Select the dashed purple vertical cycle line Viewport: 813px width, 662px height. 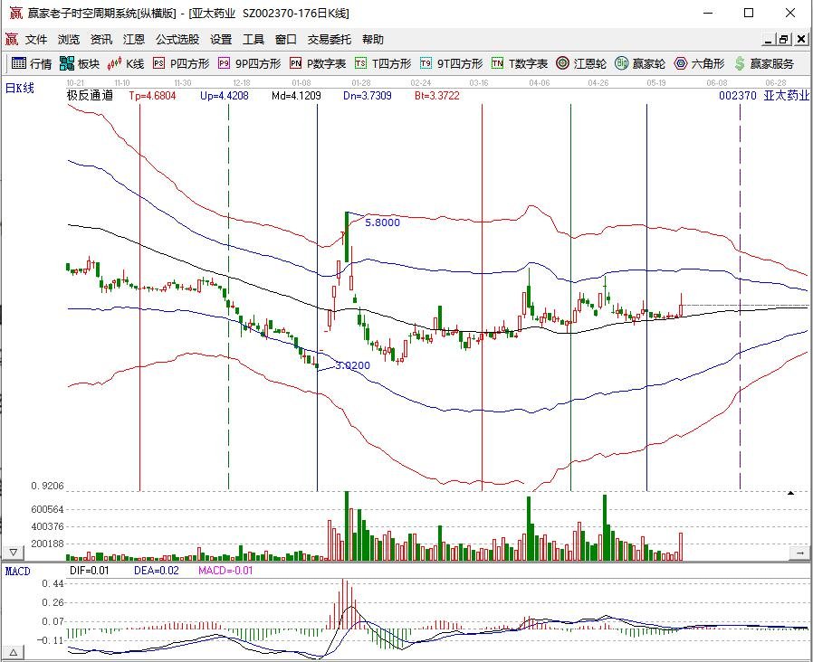[740, 295]
